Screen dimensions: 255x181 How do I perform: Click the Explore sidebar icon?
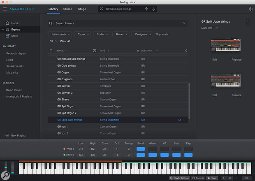7,30
